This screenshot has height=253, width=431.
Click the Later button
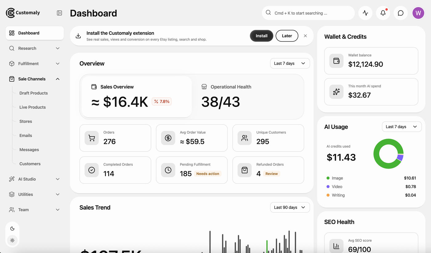287,36
